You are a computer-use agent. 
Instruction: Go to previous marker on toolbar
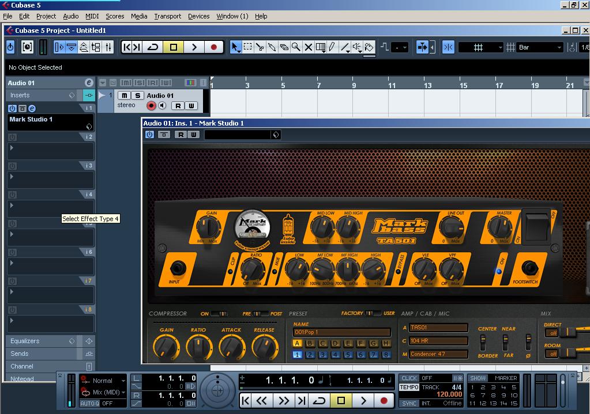pyautogui.click(x=127, y=47)
